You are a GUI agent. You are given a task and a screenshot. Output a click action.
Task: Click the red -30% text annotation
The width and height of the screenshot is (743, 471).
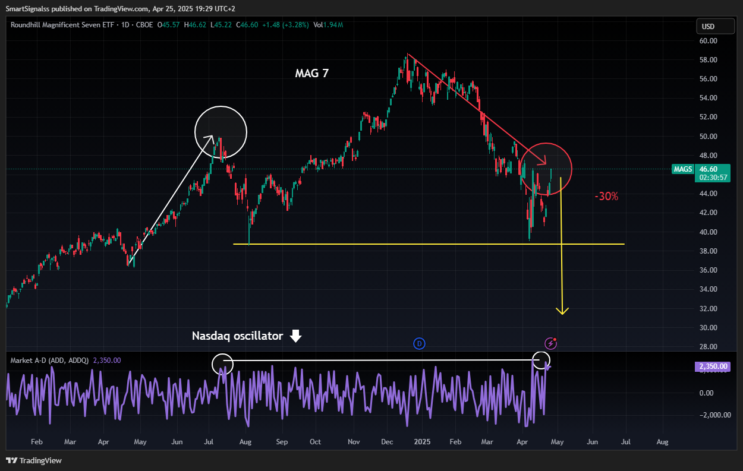tap(607, 196)
